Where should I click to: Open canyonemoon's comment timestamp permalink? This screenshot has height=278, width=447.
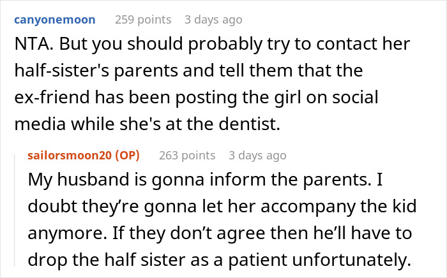(x=213, y=20)
